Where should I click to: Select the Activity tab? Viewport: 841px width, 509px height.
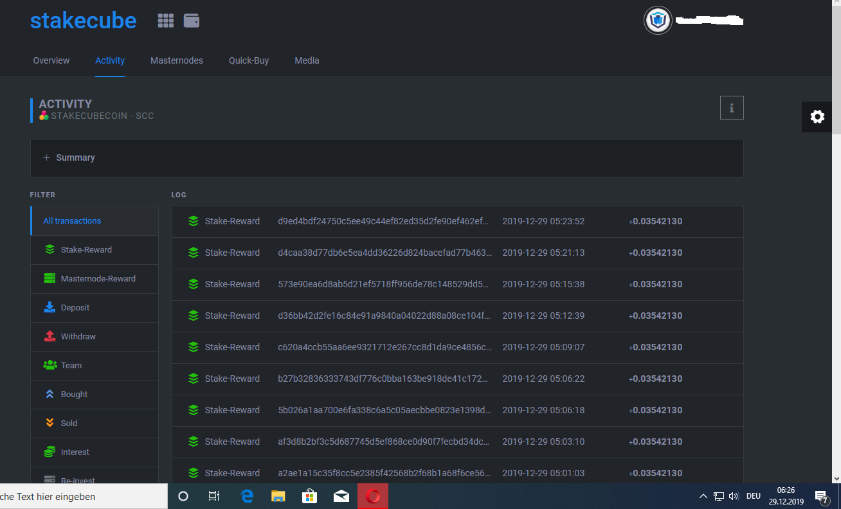[110, 60]
